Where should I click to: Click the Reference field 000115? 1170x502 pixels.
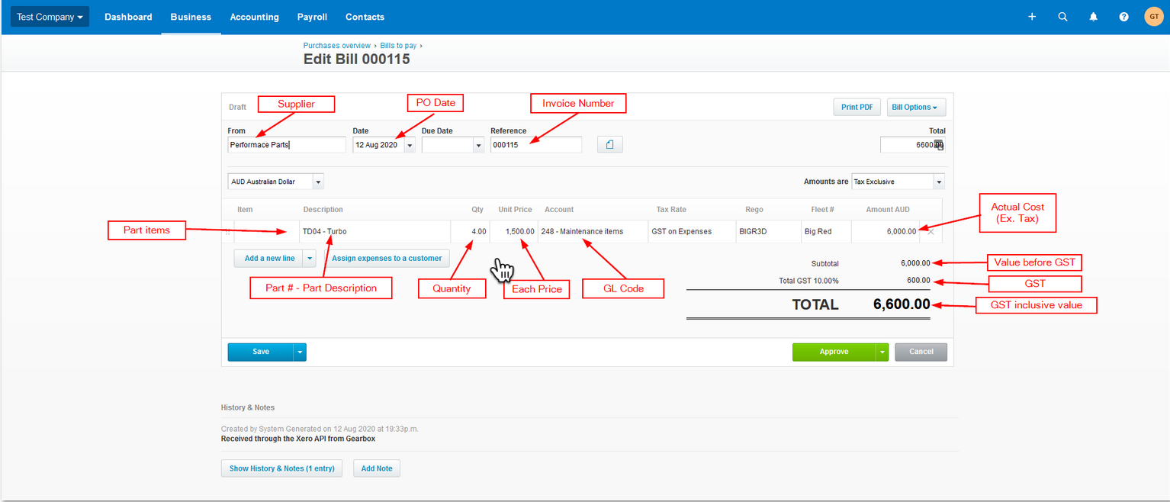pyautogui.click(x=536, y=145)
